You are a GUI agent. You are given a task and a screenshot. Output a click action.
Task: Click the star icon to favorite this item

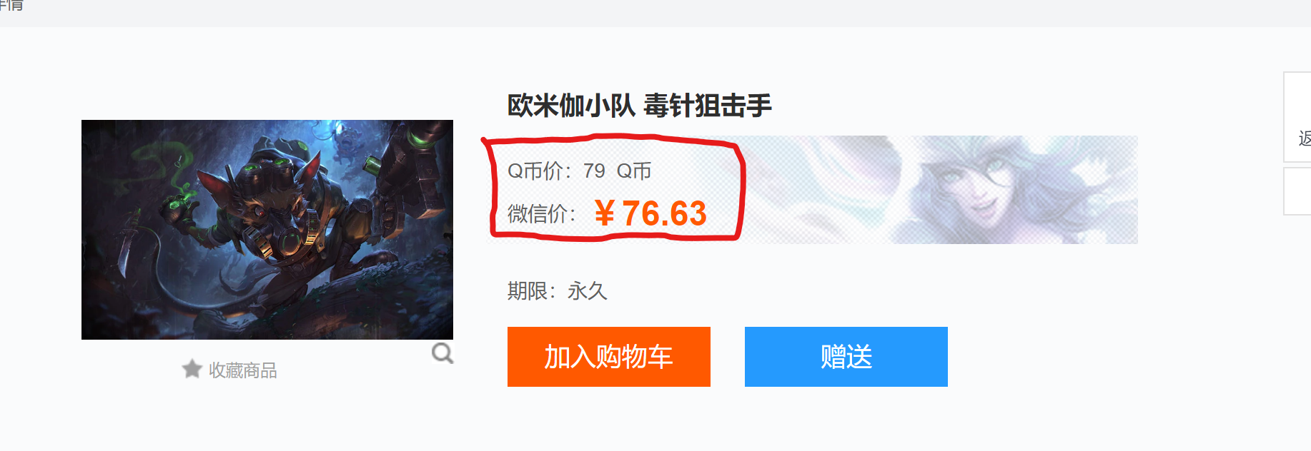point(192,369)
